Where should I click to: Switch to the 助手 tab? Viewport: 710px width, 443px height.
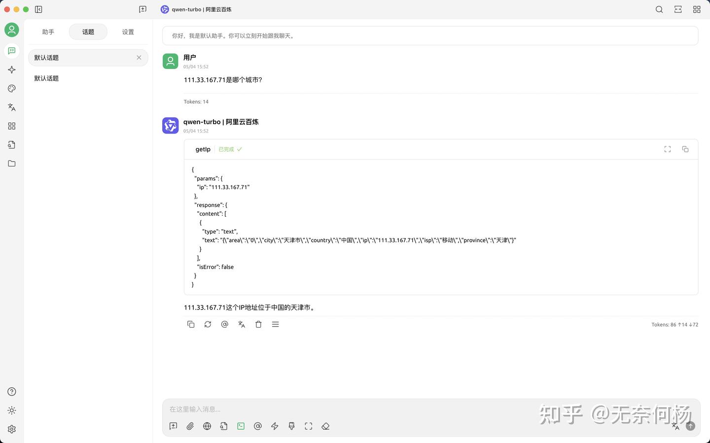click(x=48, y=32)
